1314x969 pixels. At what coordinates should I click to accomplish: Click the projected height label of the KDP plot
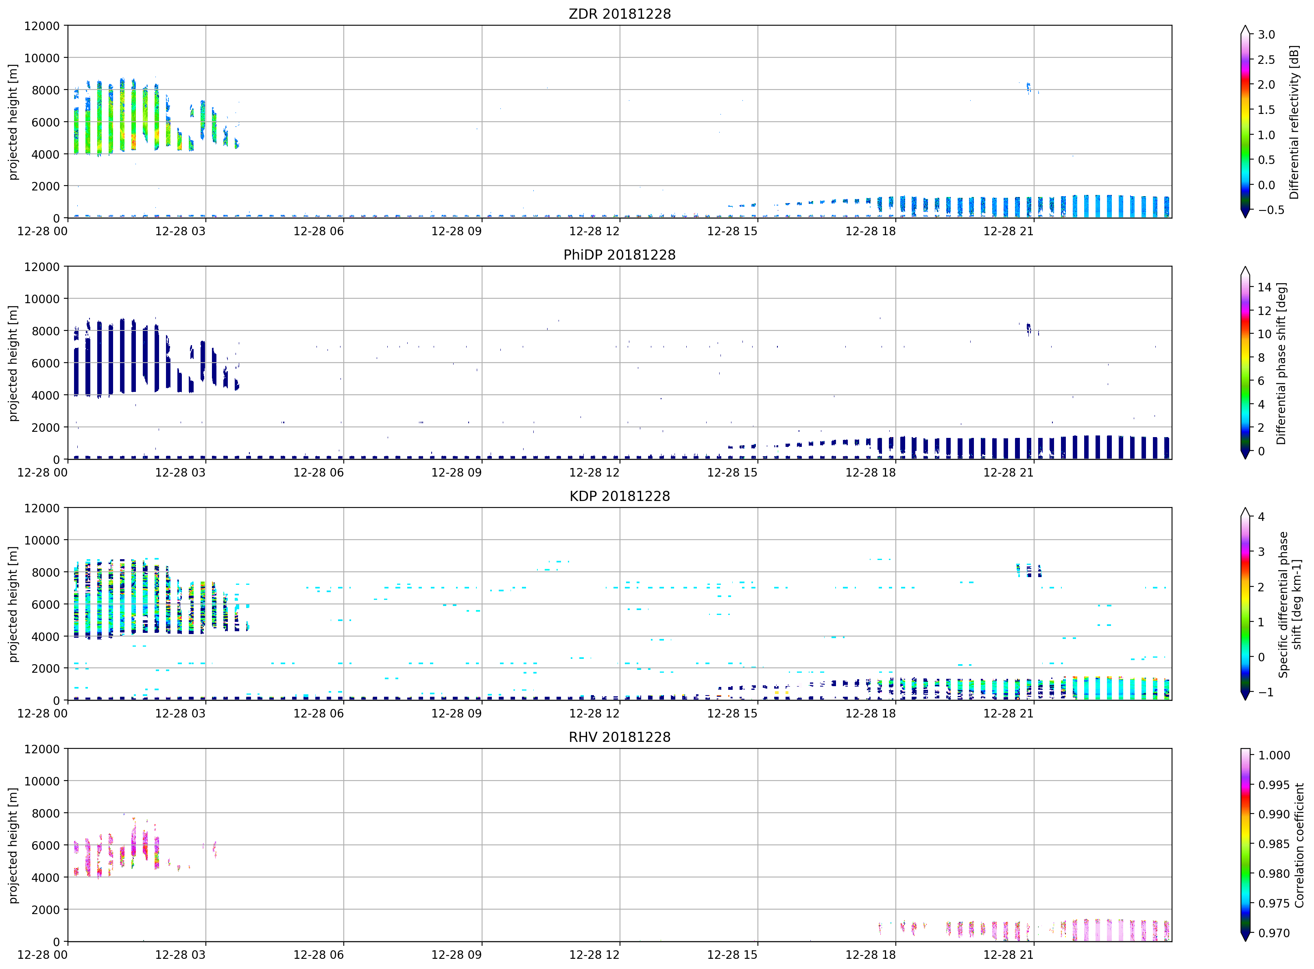(13, 604)
